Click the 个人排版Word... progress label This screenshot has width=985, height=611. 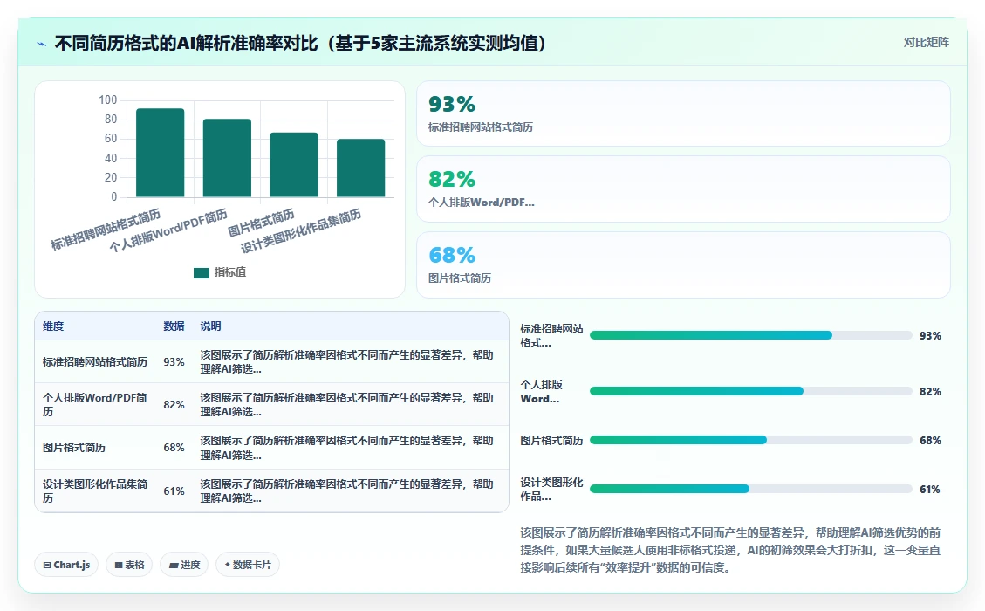pos(542,391)
